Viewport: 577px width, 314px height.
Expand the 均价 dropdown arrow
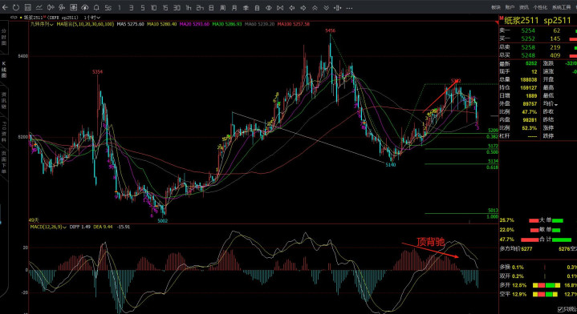point(556,105)
